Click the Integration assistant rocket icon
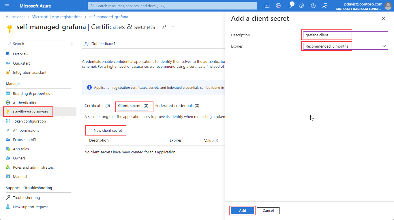 pyautogui.click(x=8, y=72)
